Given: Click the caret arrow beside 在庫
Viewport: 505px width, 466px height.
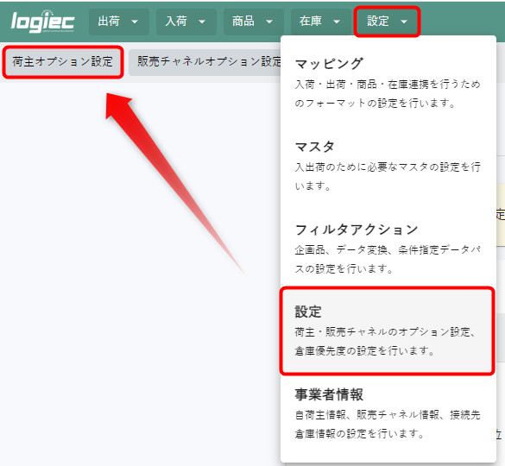Looking at the screenshot, I should click(x=337, y=22).
